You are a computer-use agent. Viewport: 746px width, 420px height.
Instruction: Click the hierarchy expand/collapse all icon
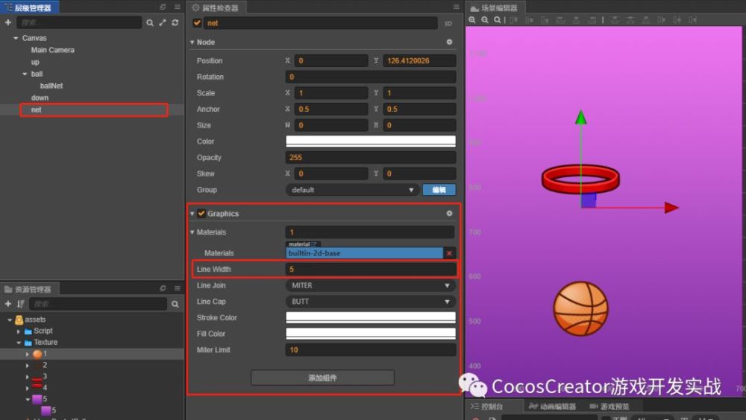(x=163, y=22)
